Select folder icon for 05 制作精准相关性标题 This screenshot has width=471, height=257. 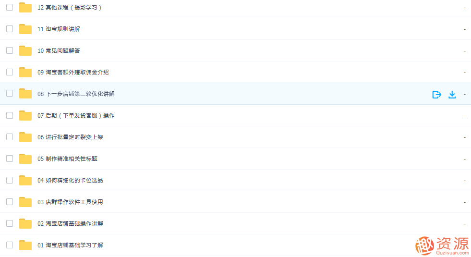click(25, 159)
